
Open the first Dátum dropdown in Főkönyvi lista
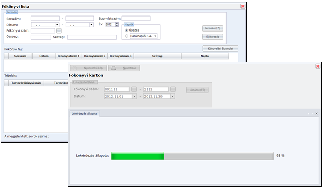point(57,25)
